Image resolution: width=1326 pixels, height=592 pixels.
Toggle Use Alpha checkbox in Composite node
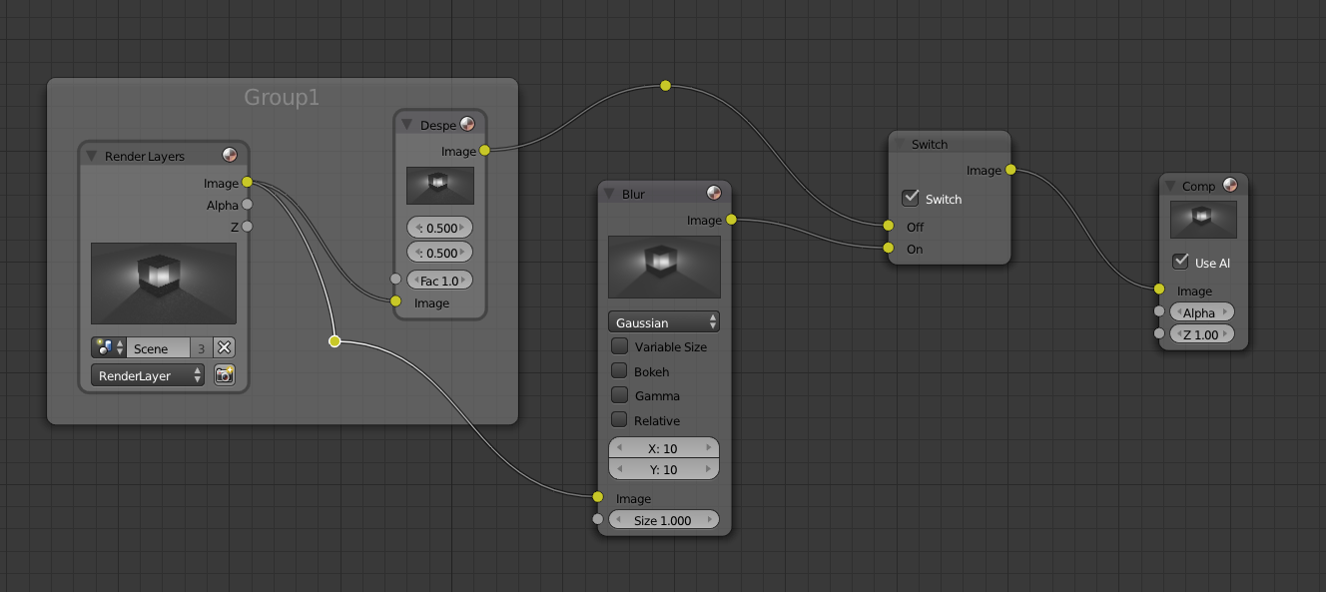(x=1180, y=262)
